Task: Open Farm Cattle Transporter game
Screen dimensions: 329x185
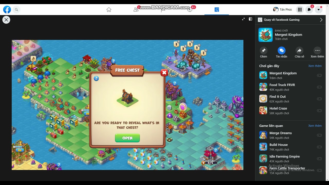Action: click(290, 170)
